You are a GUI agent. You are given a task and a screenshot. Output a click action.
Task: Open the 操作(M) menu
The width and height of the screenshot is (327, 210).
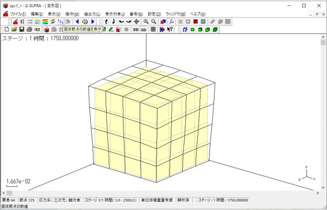tap(72, 14)
